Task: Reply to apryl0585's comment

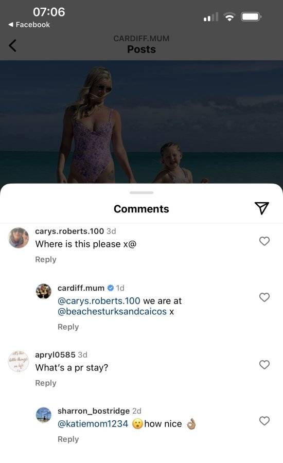Action: pos(46,383)
